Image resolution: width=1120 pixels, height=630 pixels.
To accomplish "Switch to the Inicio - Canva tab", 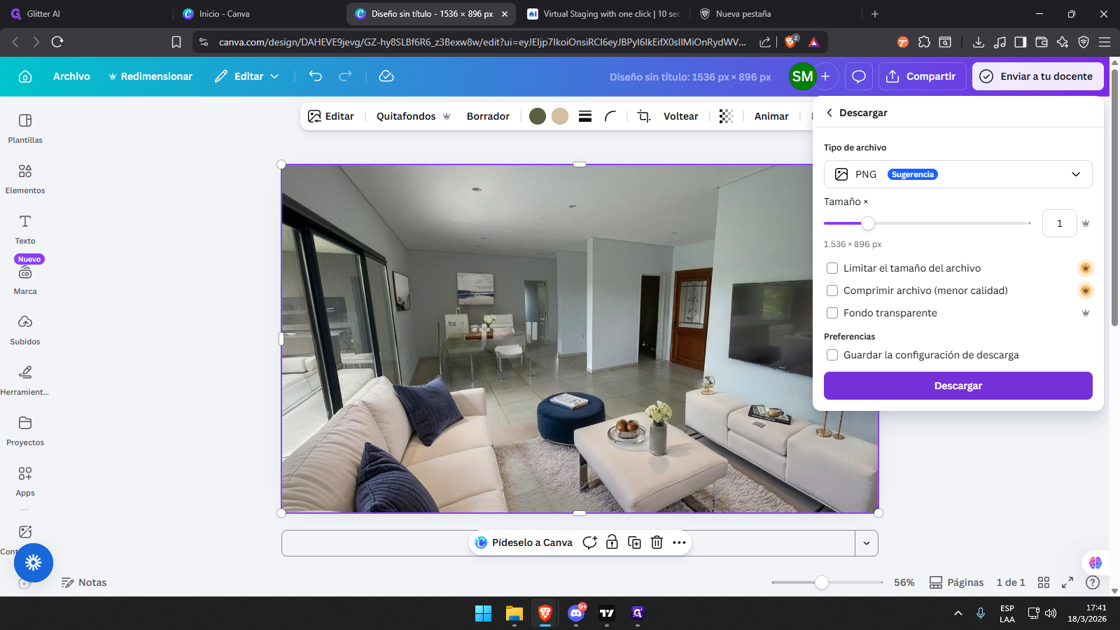I will [224, 14].
